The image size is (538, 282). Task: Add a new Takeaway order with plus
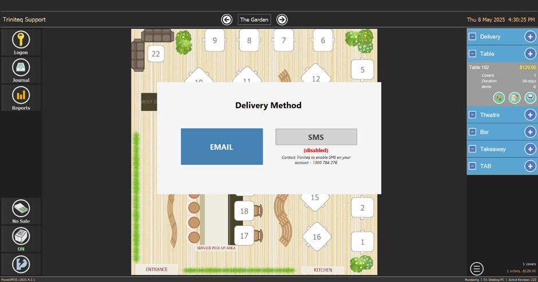[x=530, y=149]
